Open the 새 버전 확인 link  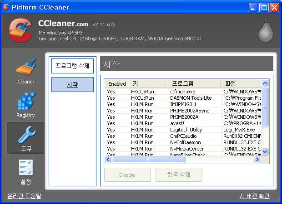click(x=254, y=196)
